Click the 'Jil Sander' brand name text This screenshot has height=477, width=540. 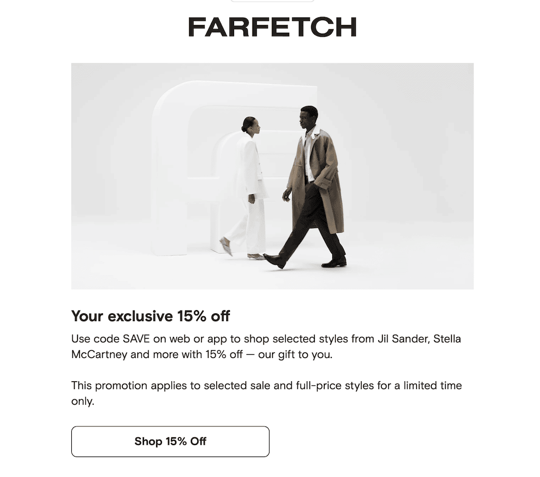coord(403,339)
